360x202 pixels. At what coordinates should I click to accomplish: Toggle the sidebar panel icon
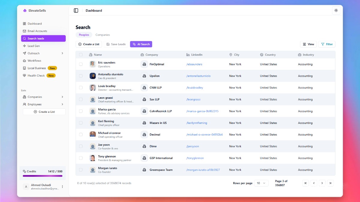76,10
